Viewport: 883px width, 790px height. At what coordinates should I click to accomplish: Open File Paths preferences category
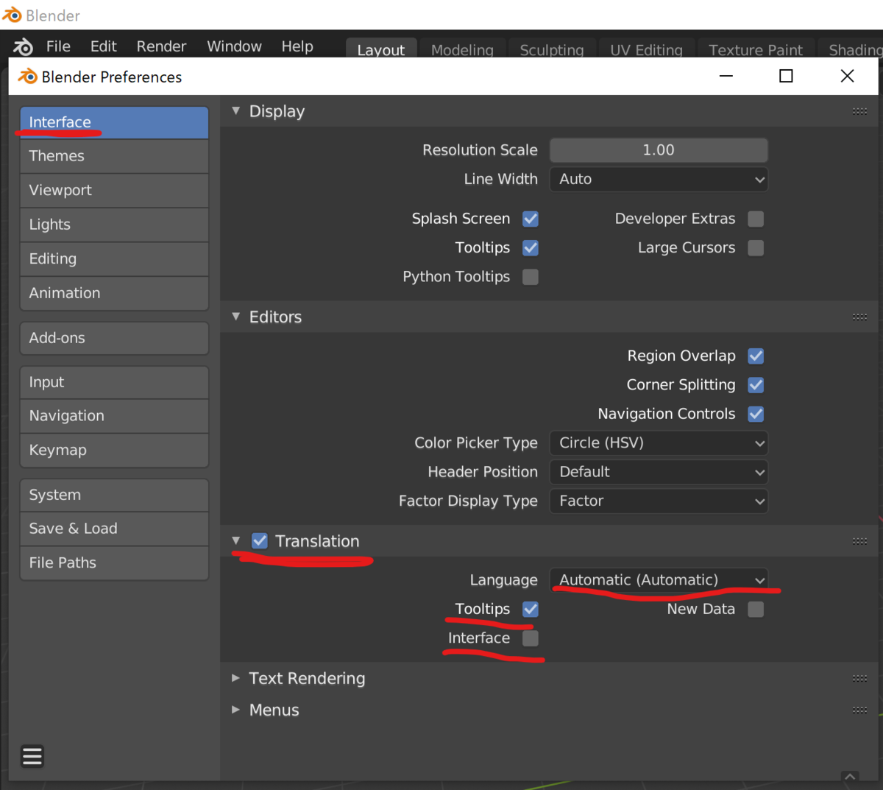[x=114, y=562]
